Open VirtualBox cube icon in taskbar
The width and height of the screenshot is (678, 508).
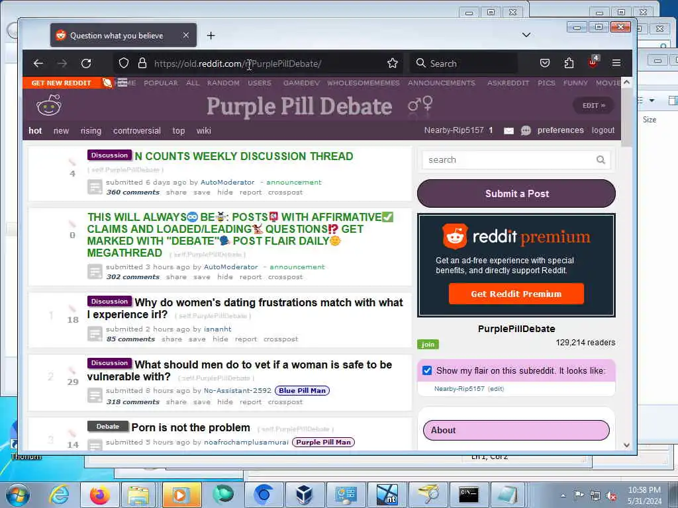coord(305,495)
